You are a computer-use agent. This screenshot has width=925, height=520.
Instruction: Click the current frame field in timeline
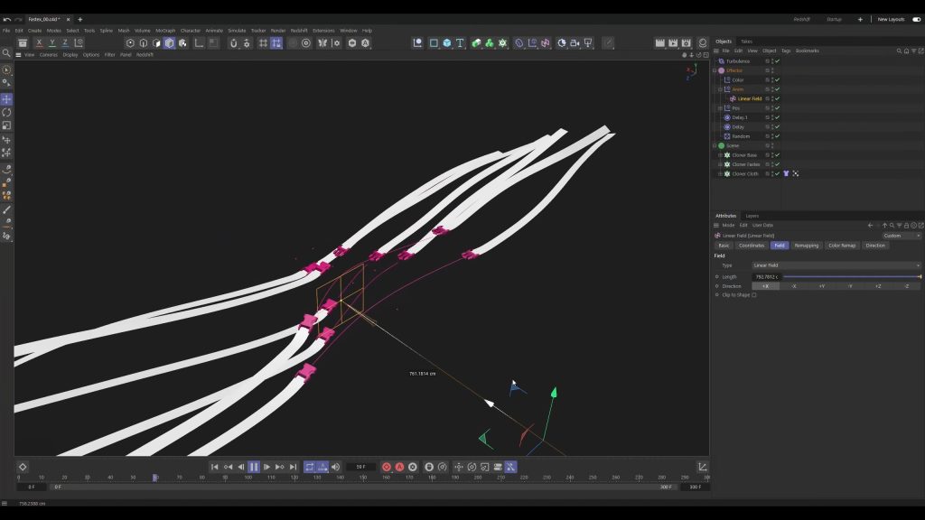pyautogui.click(x=360, y=467)
